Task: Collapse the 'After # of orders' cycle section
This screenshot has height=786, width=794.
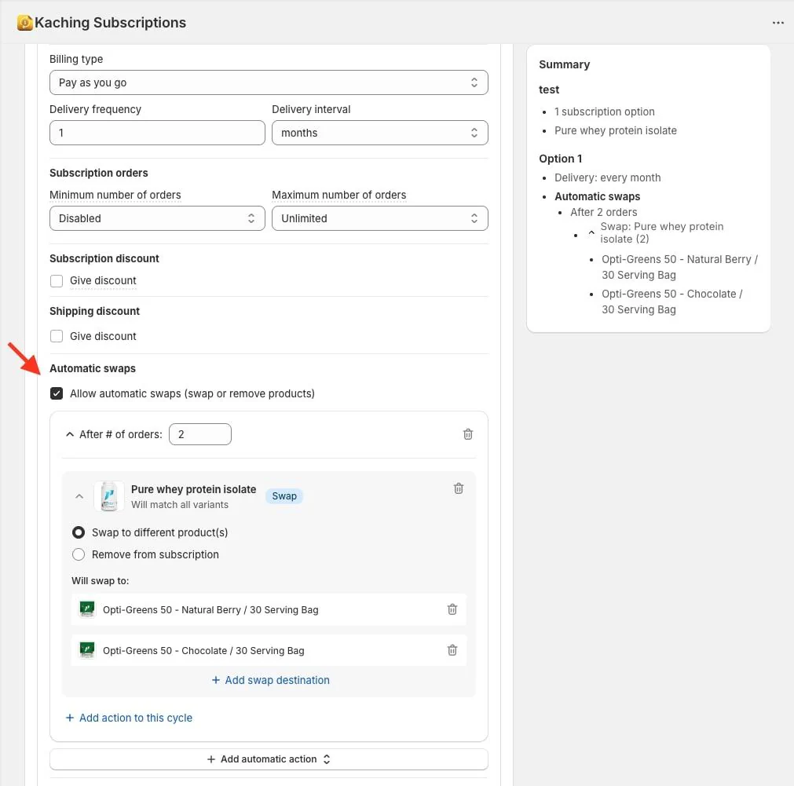Action: click(x=70, y=434)
